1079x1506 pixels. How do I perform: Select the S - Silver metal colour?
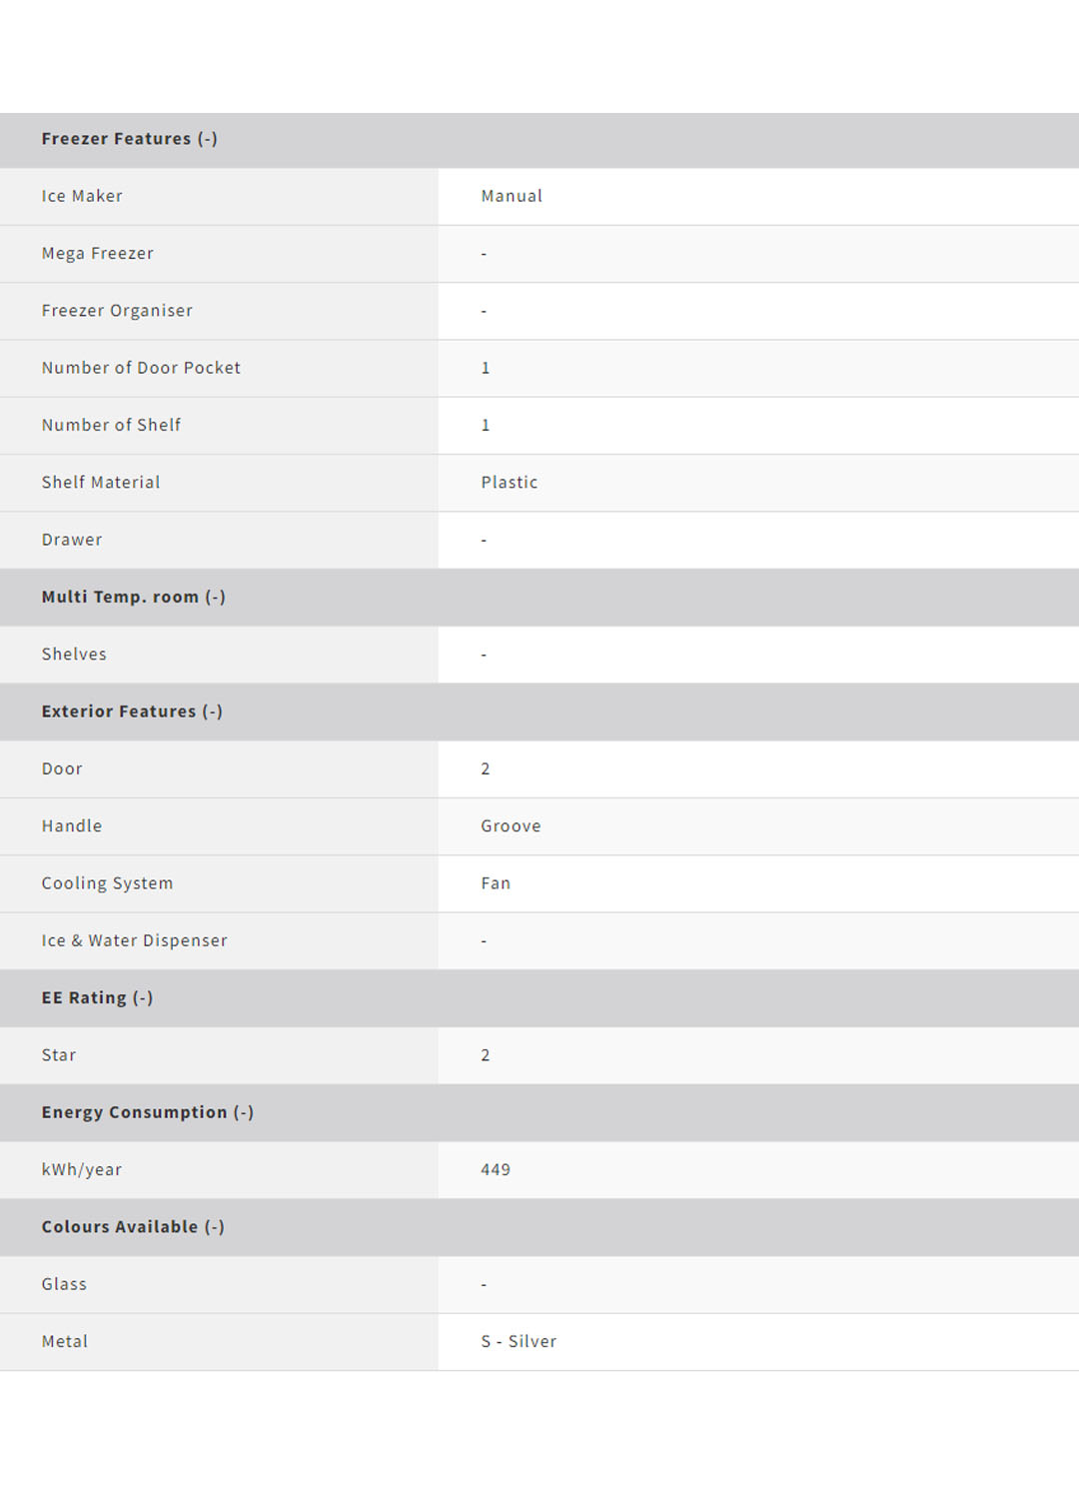[x=519, y=1341]
